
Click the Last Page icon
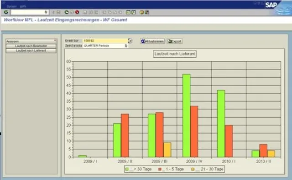[x=120, y=12]
